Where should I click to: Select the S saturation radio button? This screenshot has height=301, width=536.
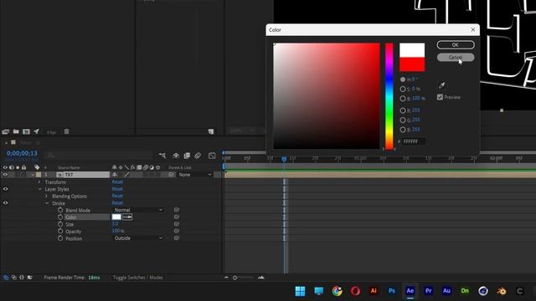pos(403,89)
